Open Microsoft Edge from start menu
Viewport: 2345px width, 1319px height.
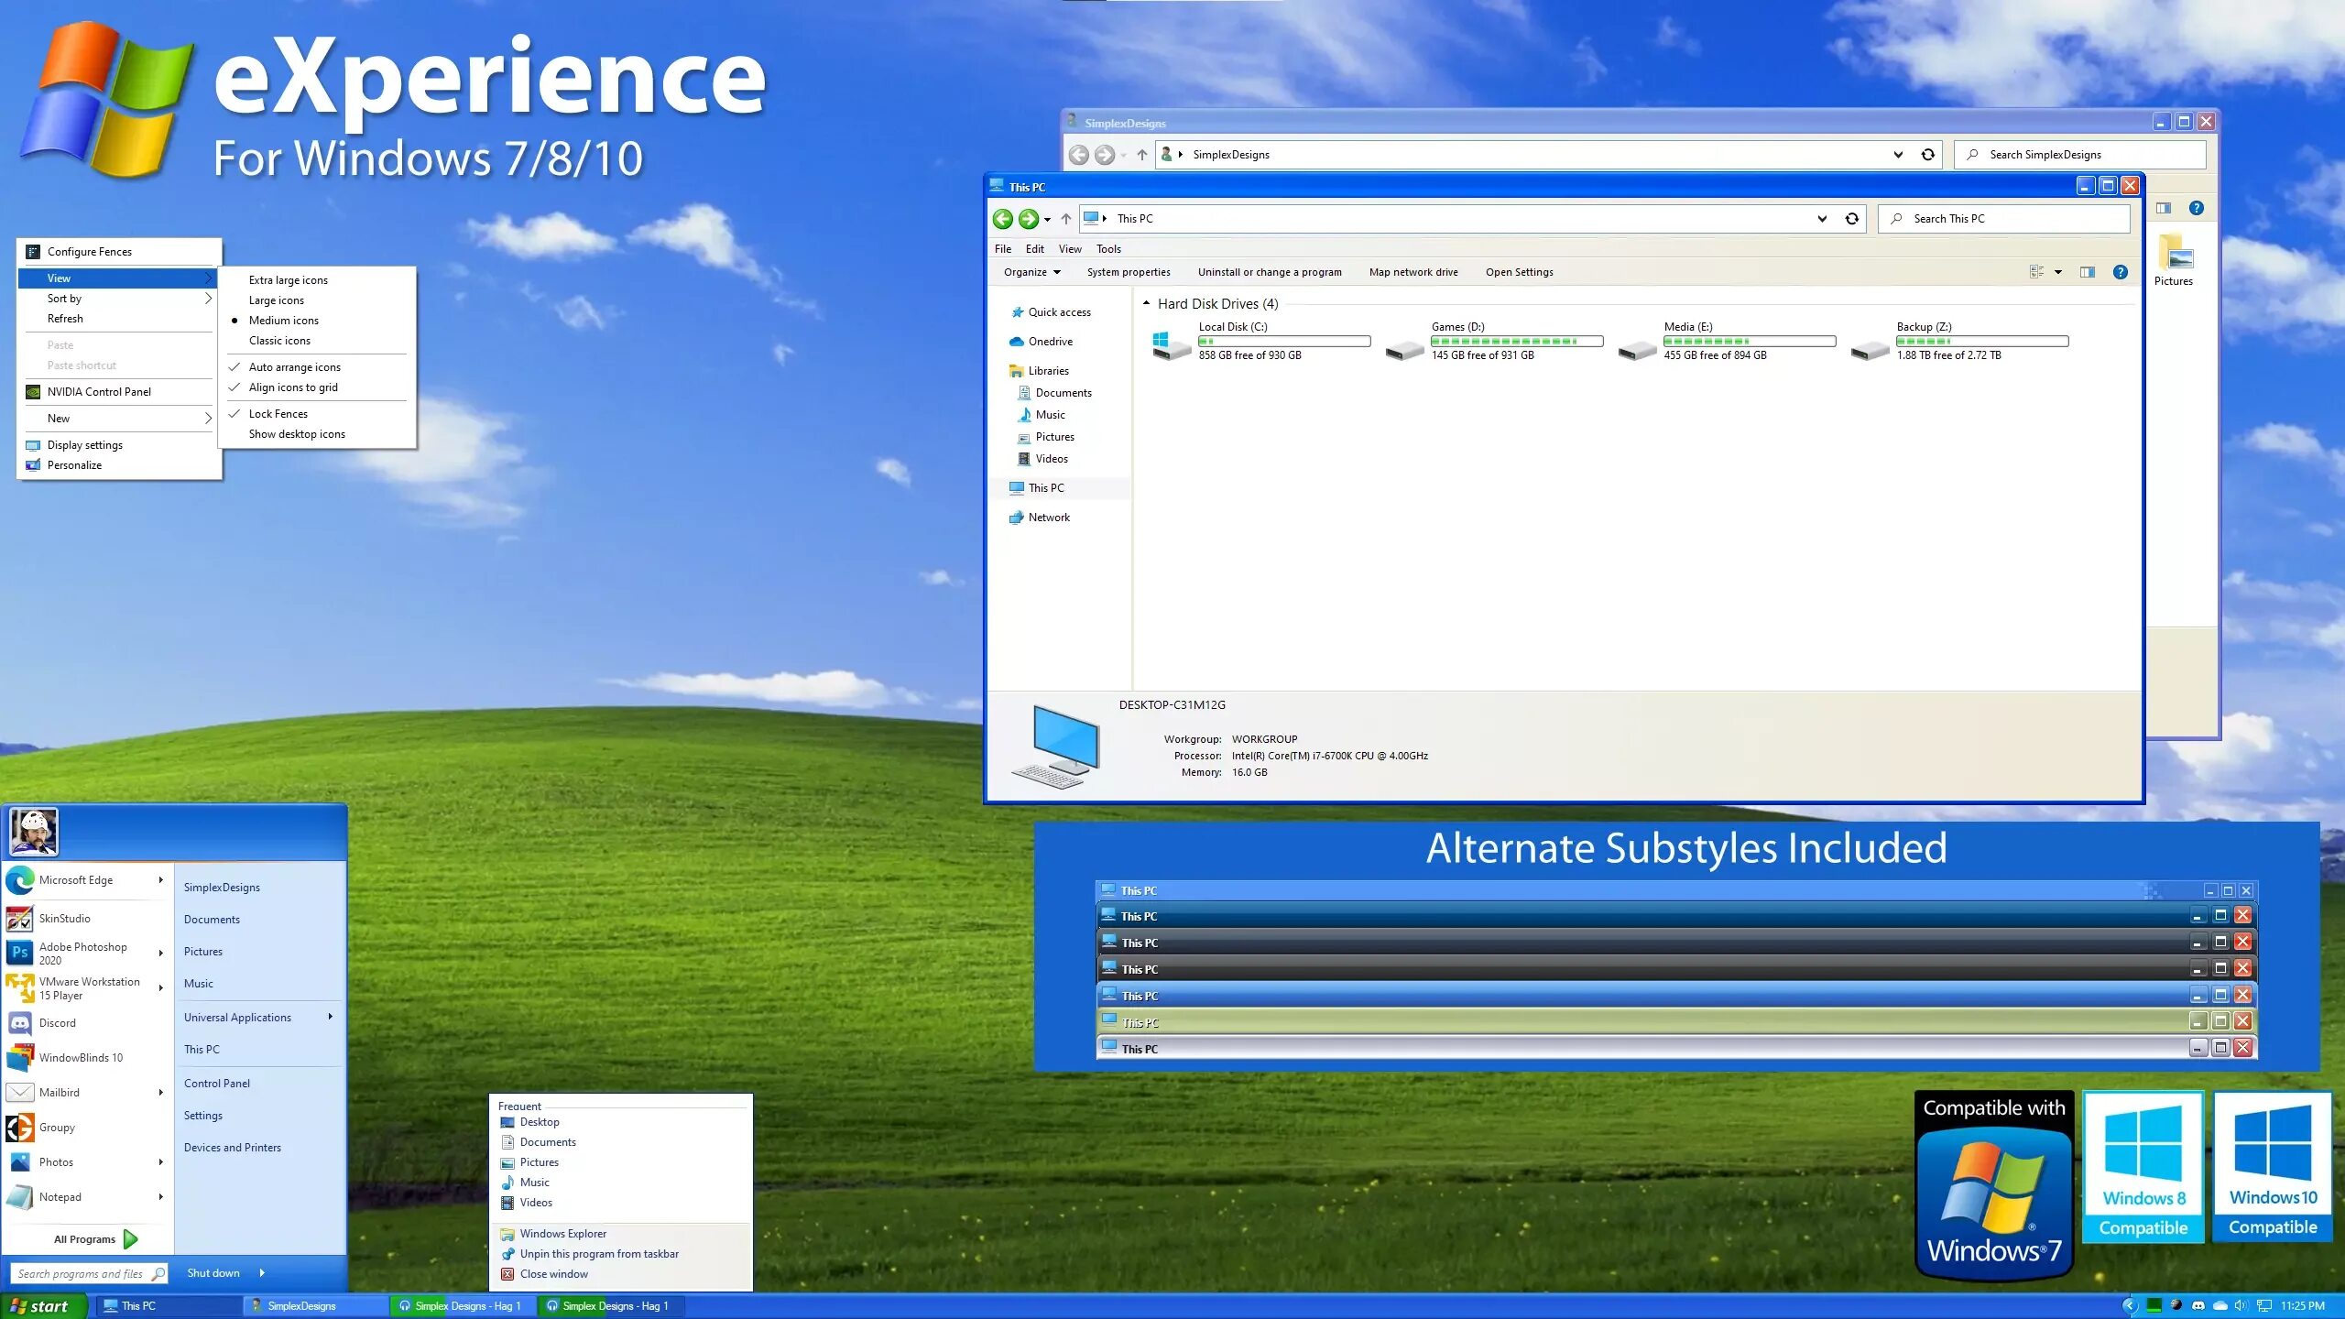pyautogui.click(x=76, y=880)
